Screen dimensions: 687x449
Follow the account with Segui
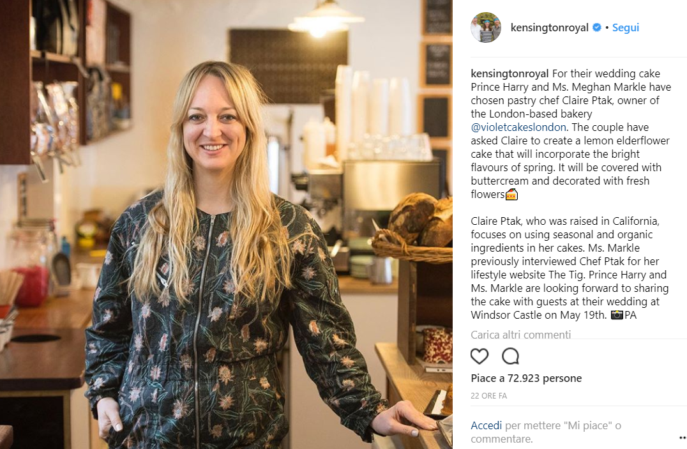tap(626, 27)
